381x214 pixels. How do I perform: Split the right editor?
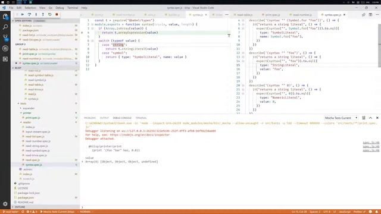pos(370,15)
